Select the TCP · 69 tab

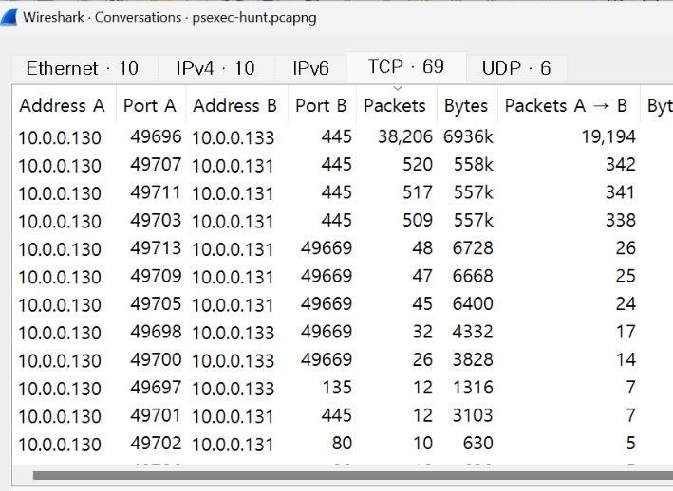(406, 67)
